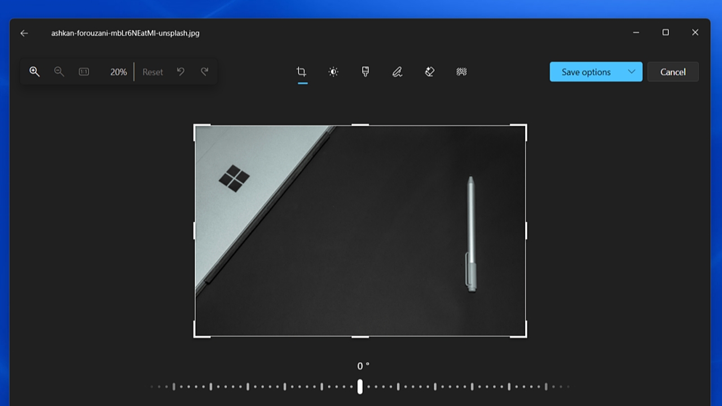The image size is (722, 406).
Task: Open the Background editing tool
Action: tap(461, 72)
